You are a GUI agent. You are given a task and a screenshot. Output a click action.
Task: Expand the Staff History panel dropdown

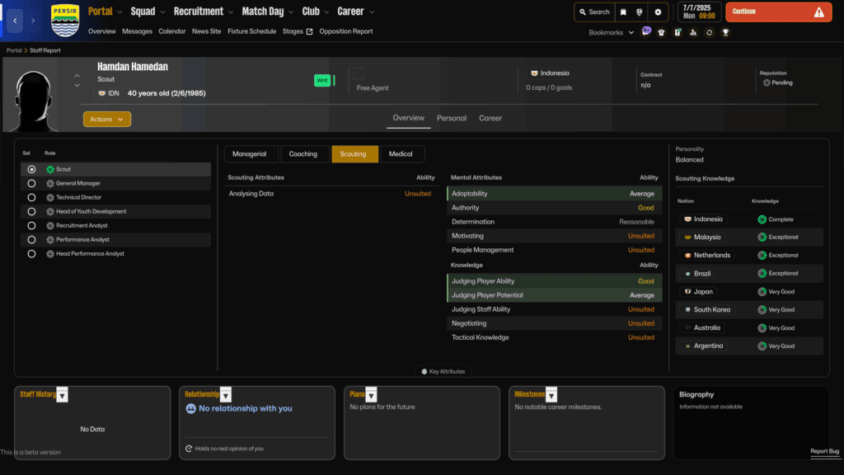click(62, 396)
